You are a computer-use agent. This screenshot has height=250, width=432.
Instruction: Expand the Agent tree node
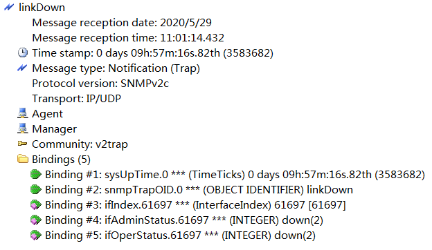click(x=47, y=114)
